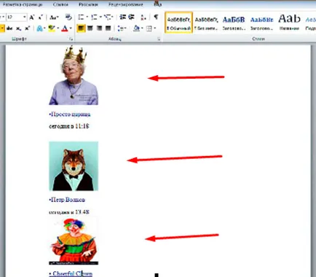This screenshot has height=277, width=316.
Task: Select the crowned grandmother image
Action: 74,75
